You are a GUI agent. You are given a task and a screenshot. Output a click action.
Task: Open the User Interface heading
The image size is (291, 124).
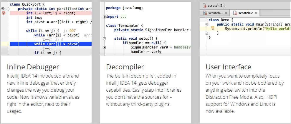[x=229, y=67]
